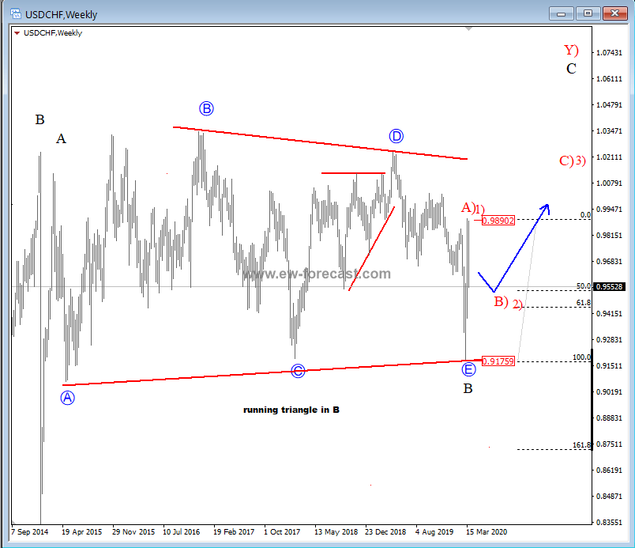
Task: Select the circled blue C wave label
Action: point(298,371)
